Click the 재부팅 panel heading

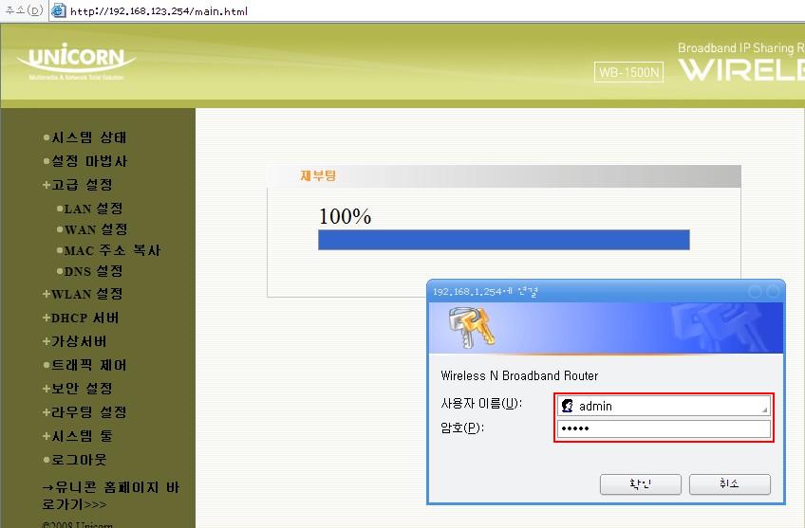click(x=318, y=175)
